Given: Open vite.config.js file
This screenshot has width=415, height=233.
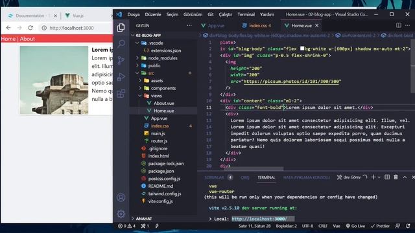Looking at the screenshot, I should (x=160, y=201).
